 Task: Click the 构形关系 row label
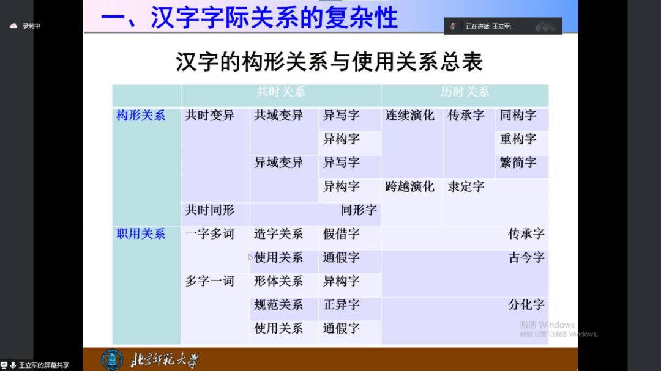click(x=141, y=116)
